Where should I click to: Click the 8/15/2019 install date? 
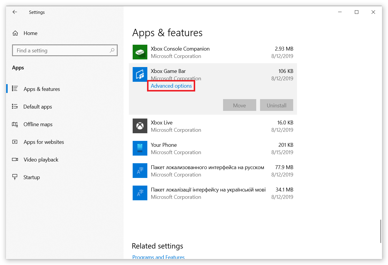[x=282, y=152]
